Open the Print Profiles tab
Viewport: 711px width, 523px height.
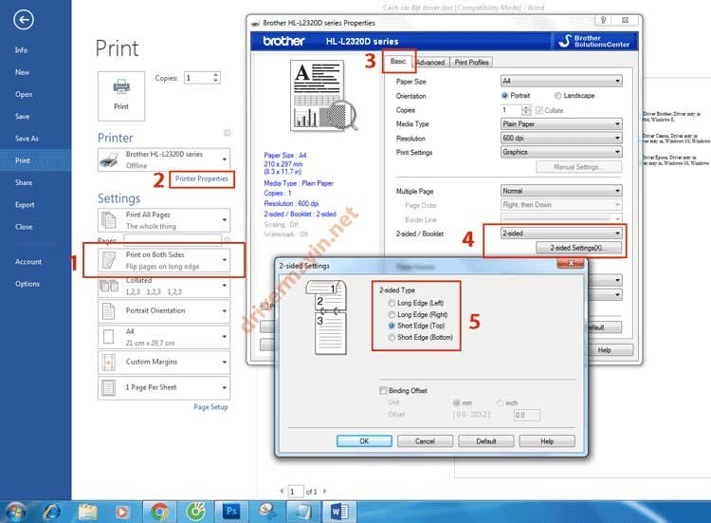(472, 63)
